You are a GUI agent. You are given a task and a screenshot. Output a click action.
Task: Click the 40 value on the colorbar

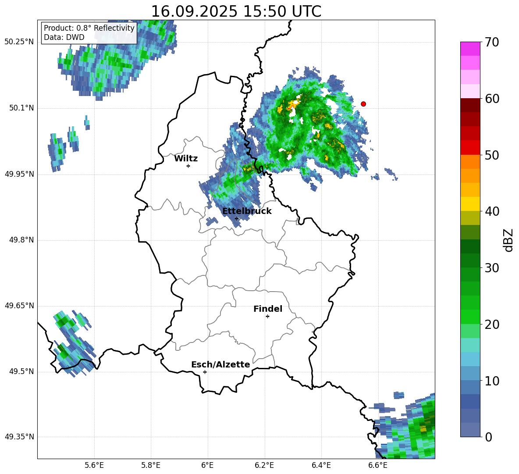492,211
